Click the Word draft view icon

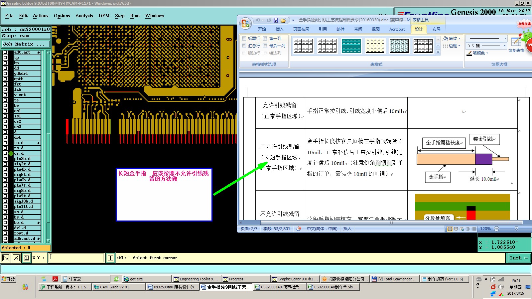coord(474,229)
